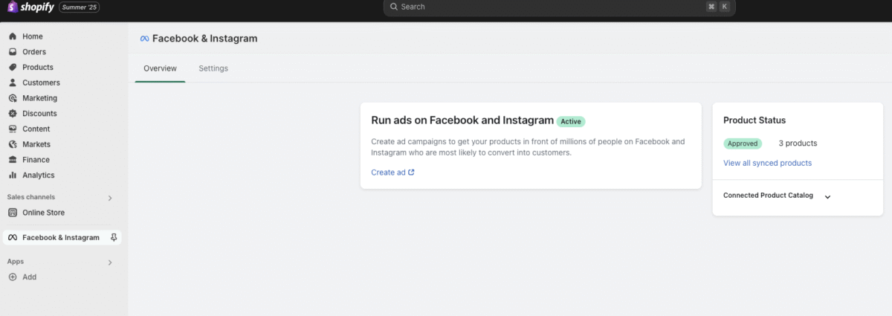892x316 pixels.
Task: Click the Shopify logo in top bar
Action: click(30, 7)
